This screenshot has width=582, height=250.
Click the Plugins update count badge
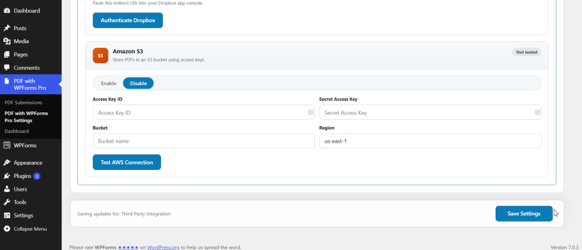pyautogui.click(x=37, y=176)
